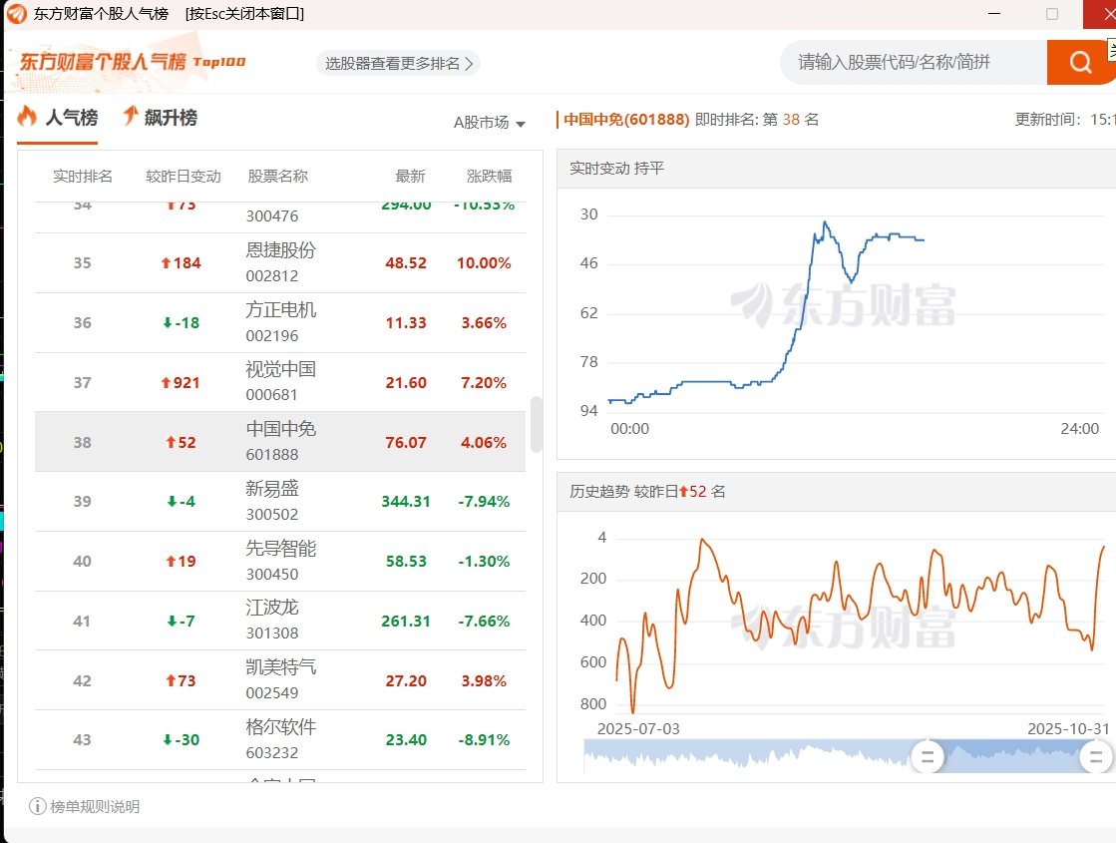Minimize the 个股人气榜 window

994,14
